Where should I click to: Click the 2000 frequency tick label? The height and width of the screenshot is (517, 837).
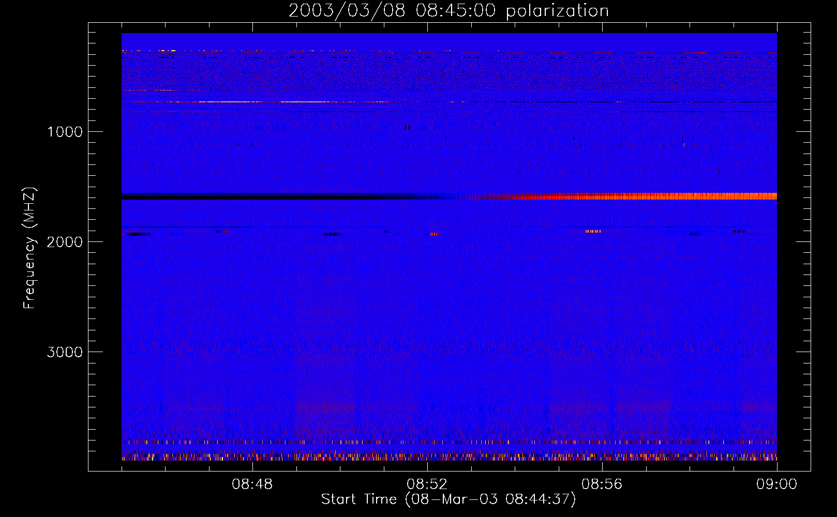point(65,242)
